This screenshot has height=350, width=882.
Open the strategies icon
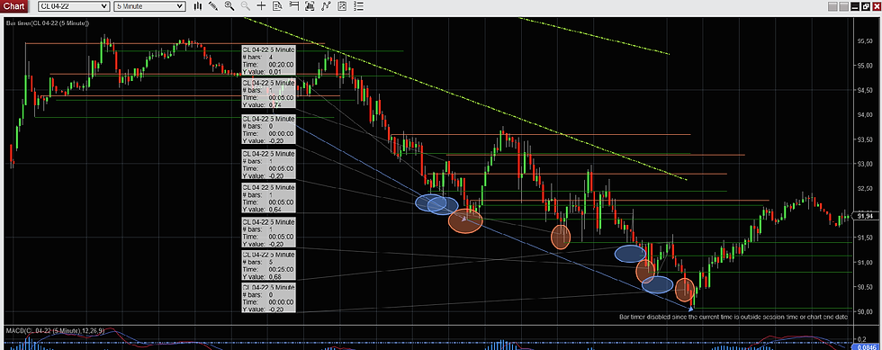[343, 6]
